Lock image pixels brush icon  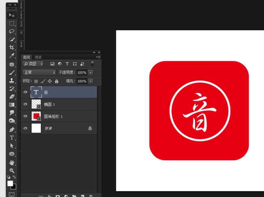tap(43, 81)
